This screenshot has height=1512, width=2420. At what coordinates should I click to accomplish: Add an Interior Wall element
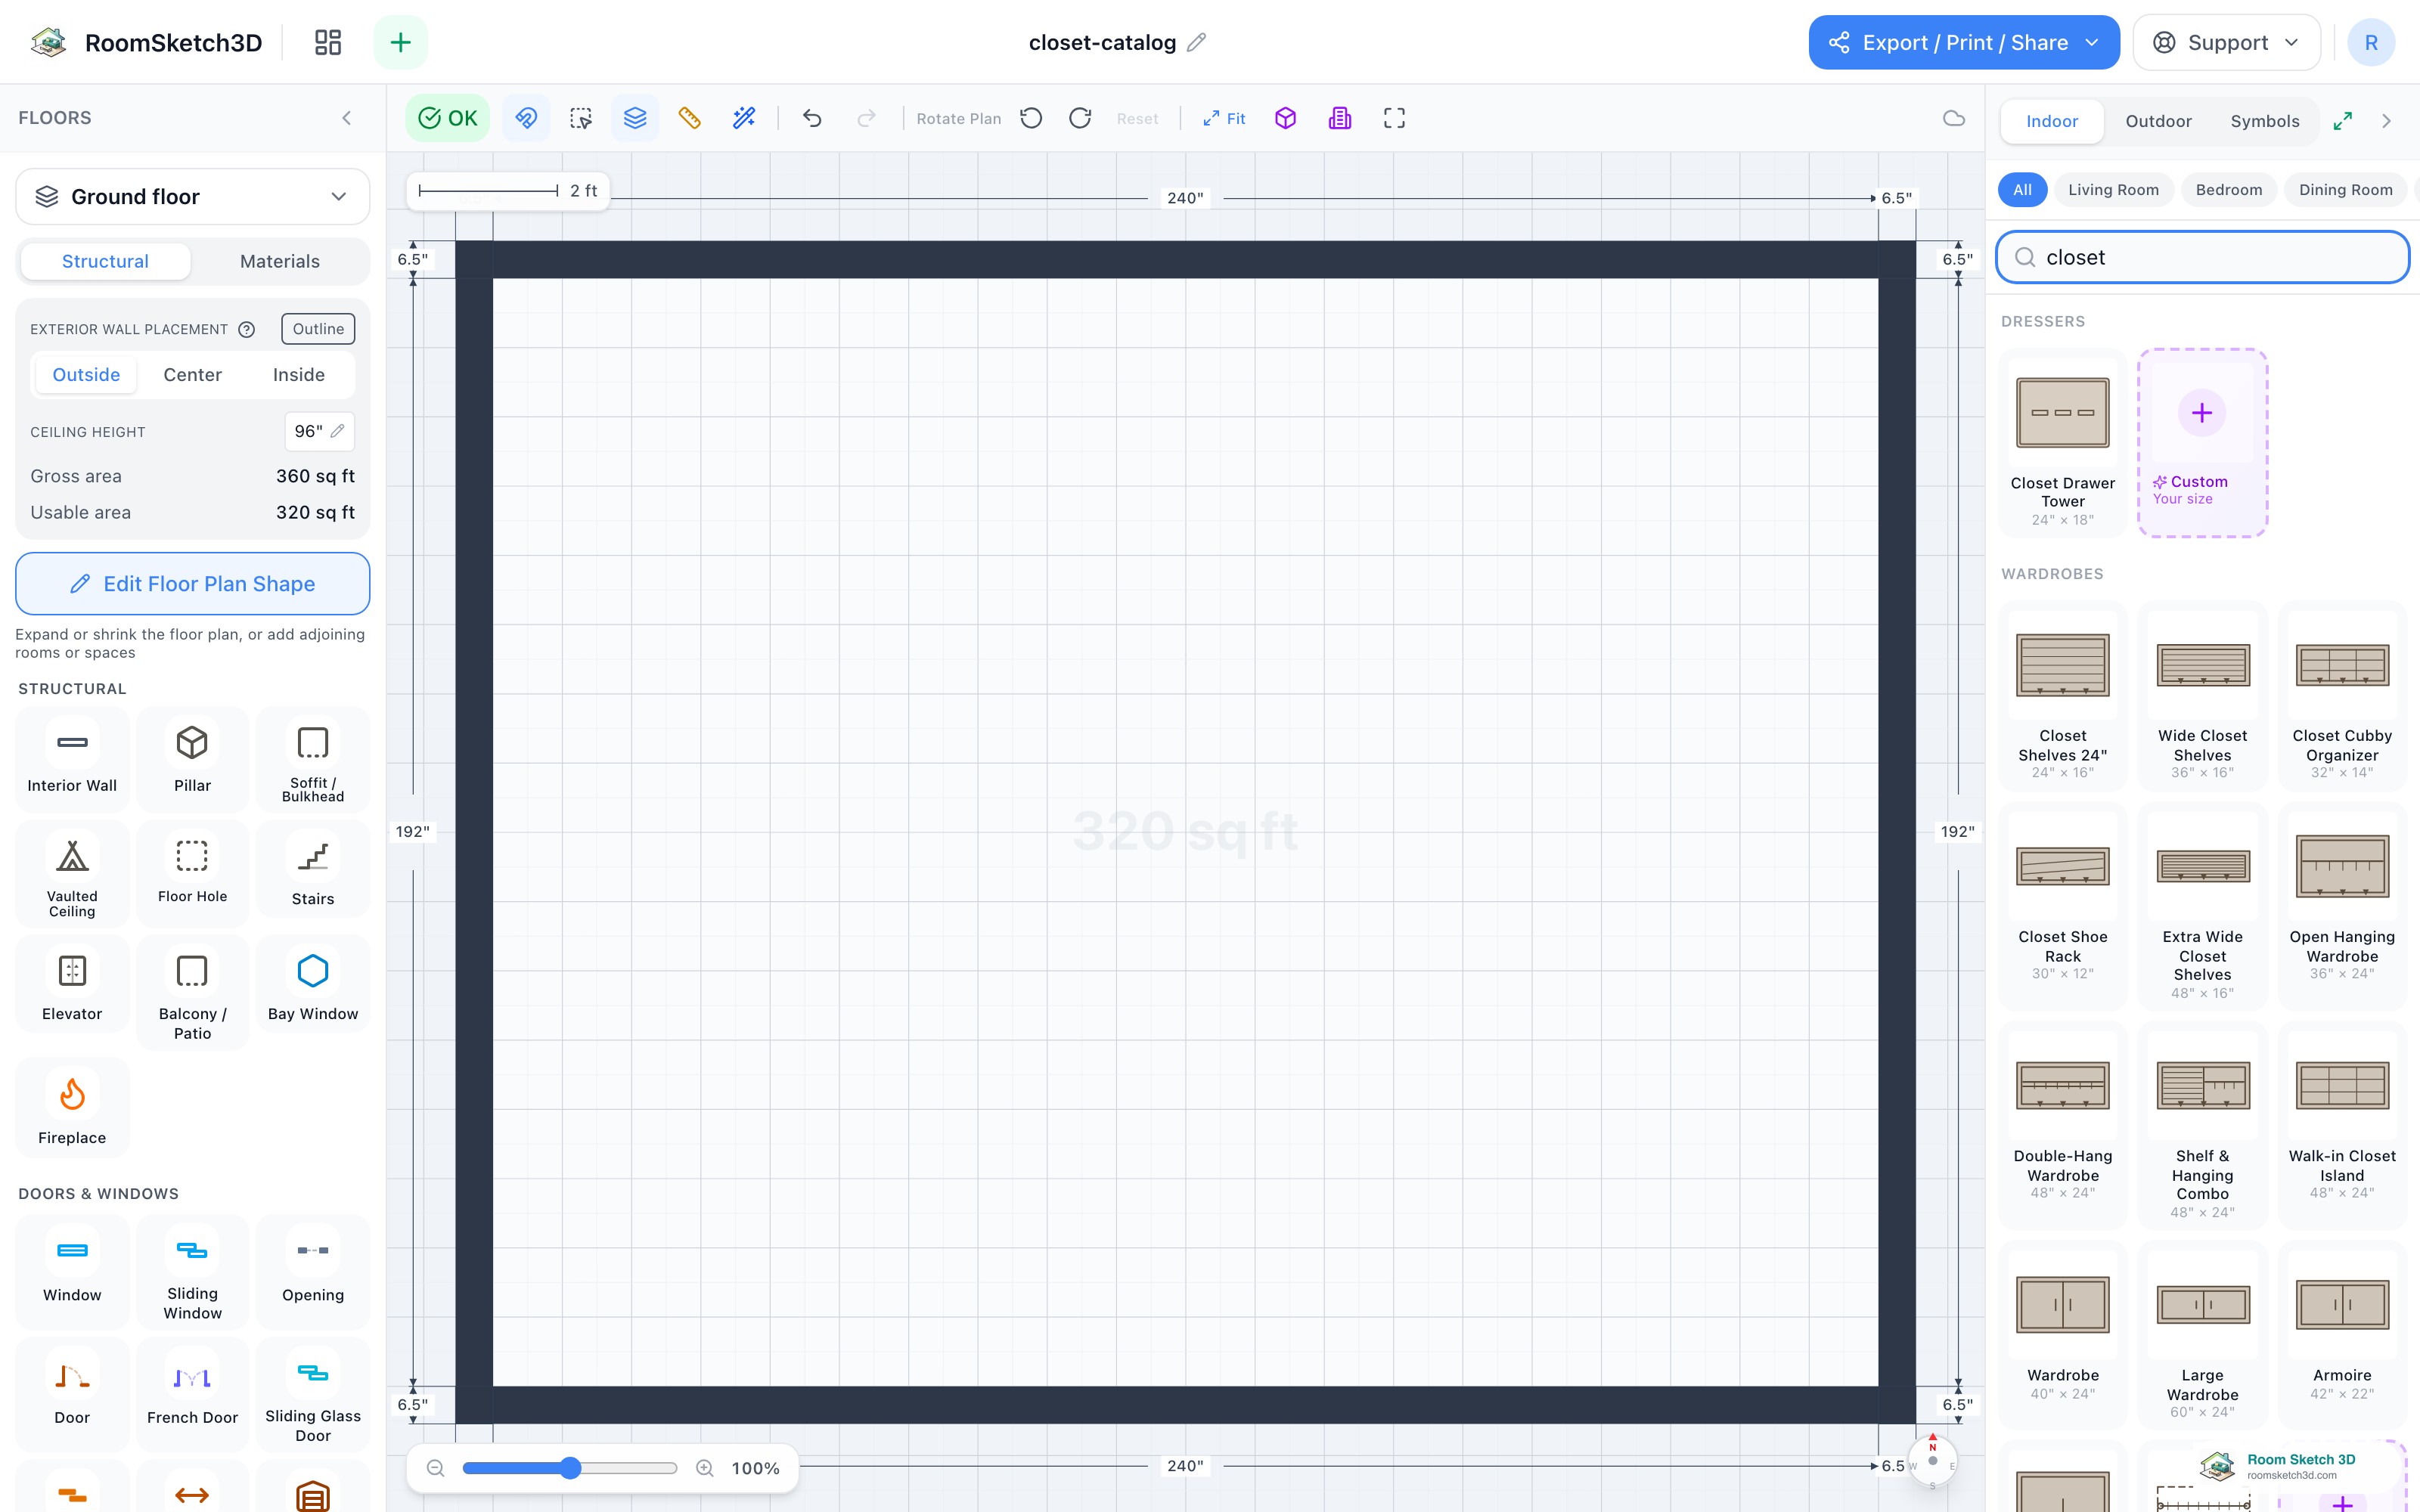pos(72,759)
